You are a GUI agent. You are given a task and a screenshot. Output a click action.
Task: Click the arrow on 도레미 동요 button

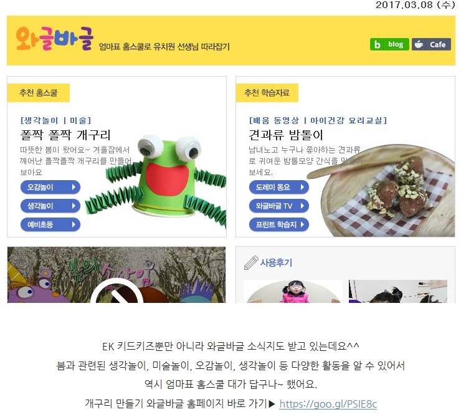click(x=302, y=187)
